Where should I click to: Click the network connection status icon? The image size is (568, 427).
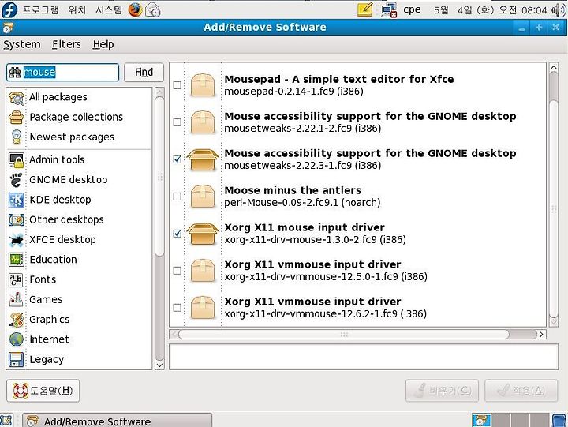click(389, 9)
